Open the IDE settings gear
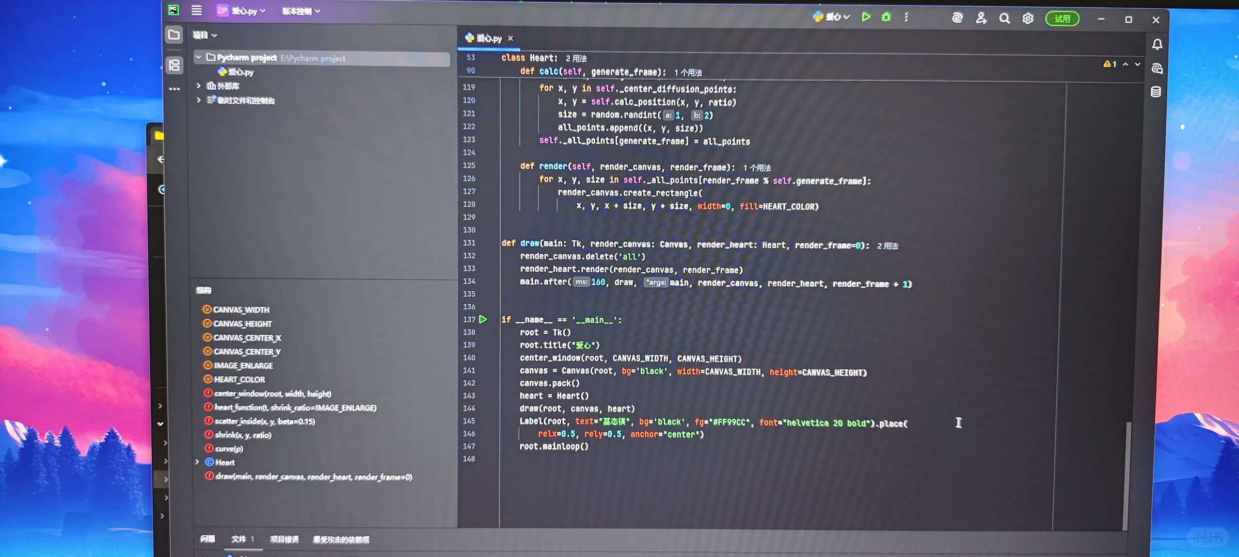Viewport: 1239px width, 557px height. [x=1028, y=19]
